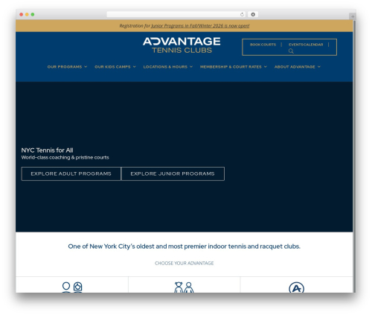
Task: Click the green maximize window button
Action: tap(33, 15)
